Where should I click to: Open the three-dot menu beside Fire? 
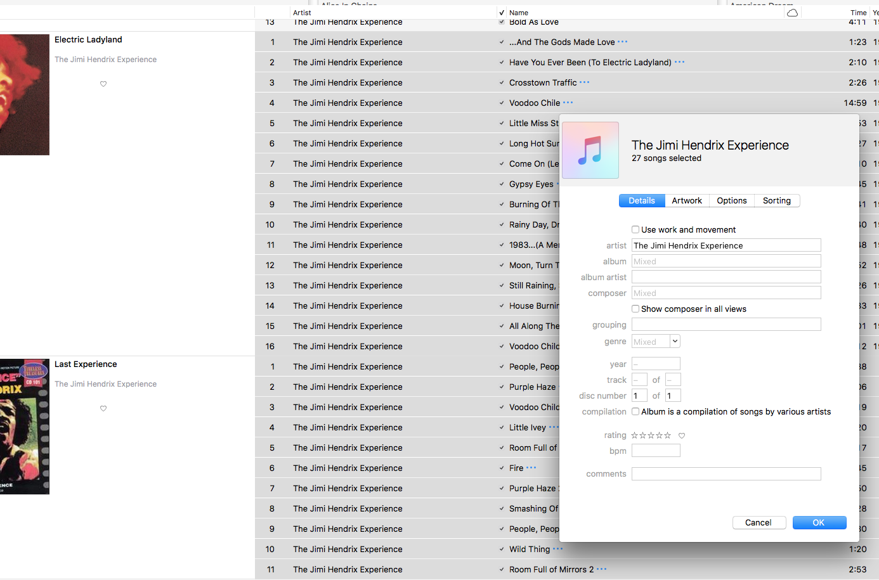tap(531, 468)
